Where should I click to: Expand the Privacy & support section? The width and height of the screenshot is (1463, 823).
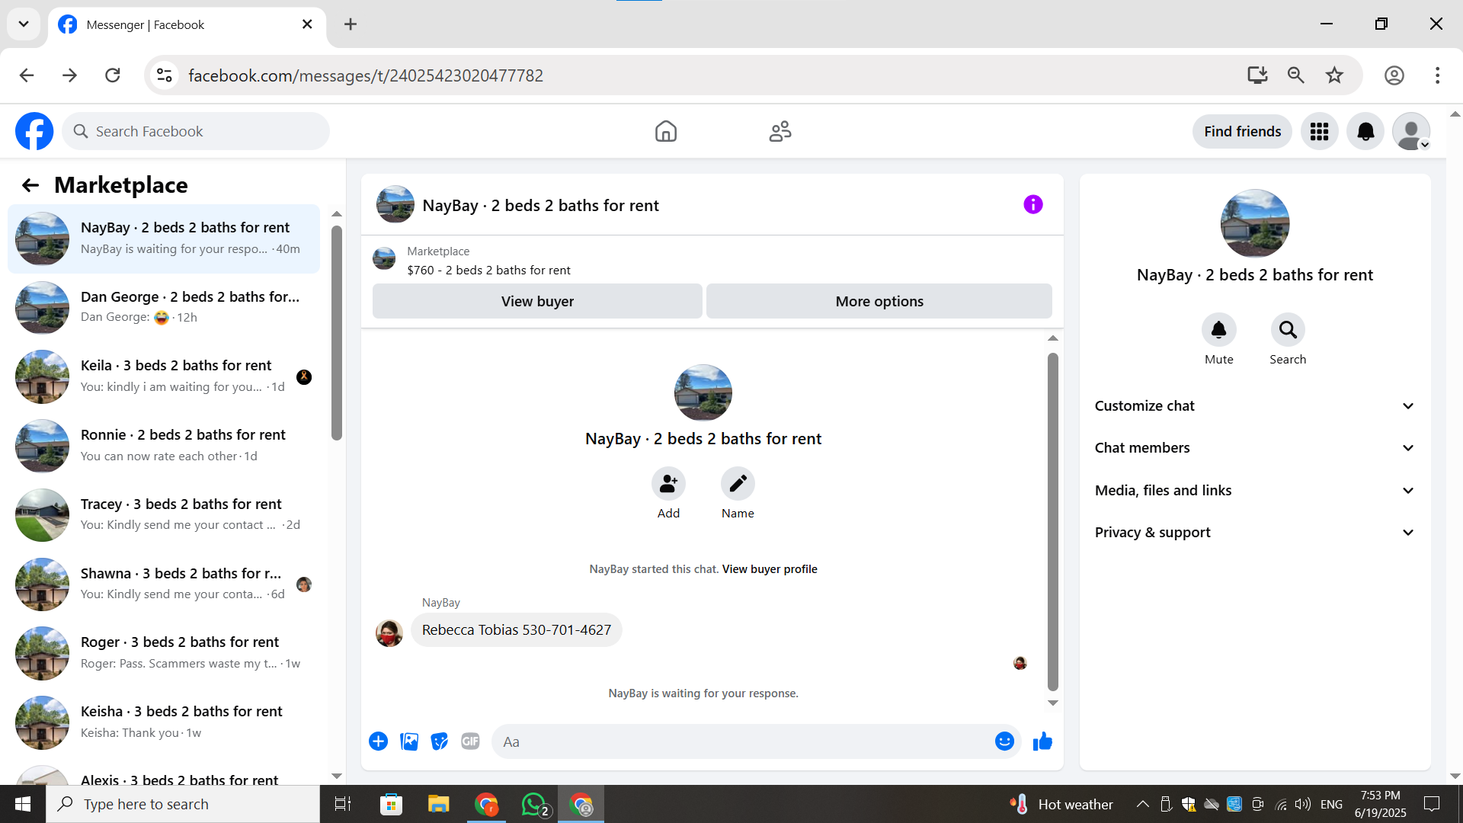1255,533
